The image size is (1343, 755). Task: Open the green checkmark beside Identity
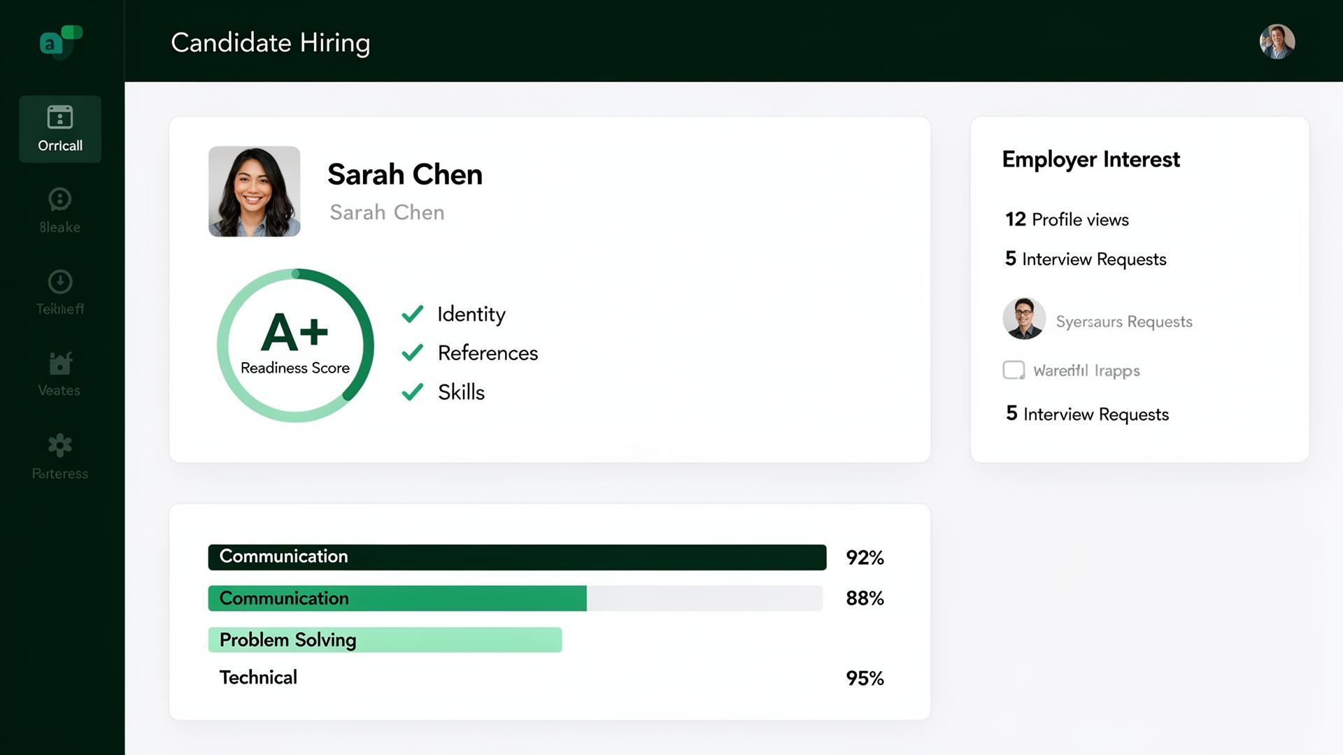413,315
